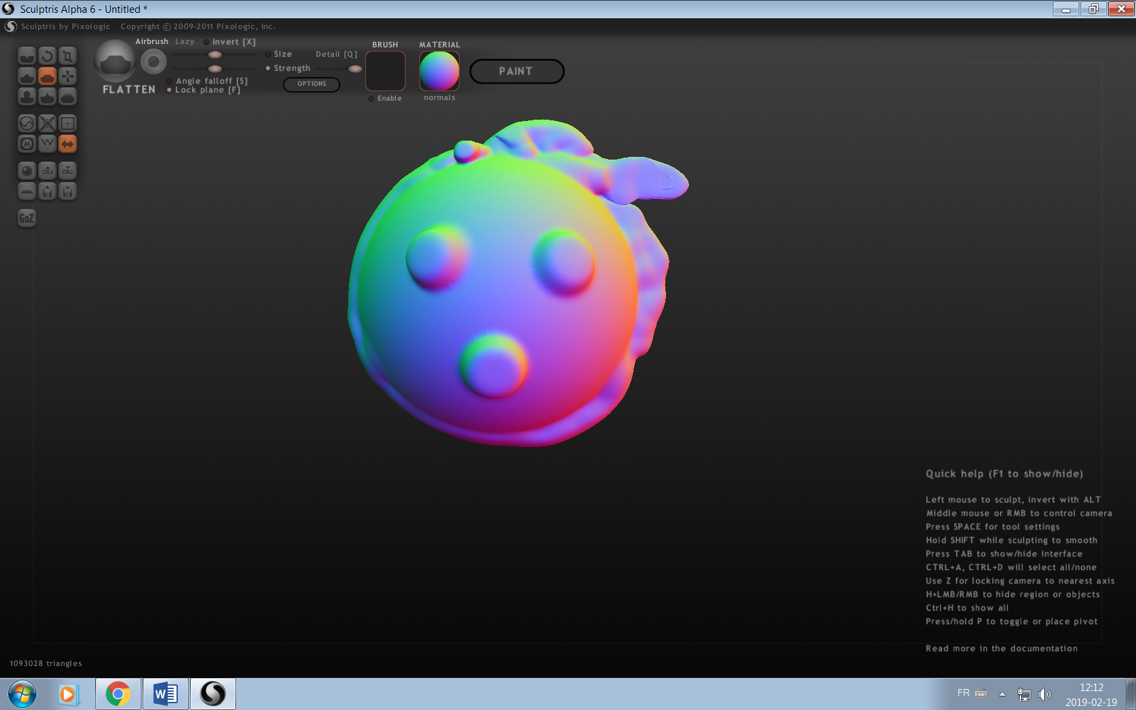This screenshot has height=710, width=1136.
Task: Switch to Lazy brush mode
Action: tap(185, 41)
